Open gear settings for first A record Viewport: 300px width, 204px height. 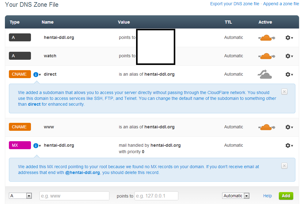tap(289, 38)
